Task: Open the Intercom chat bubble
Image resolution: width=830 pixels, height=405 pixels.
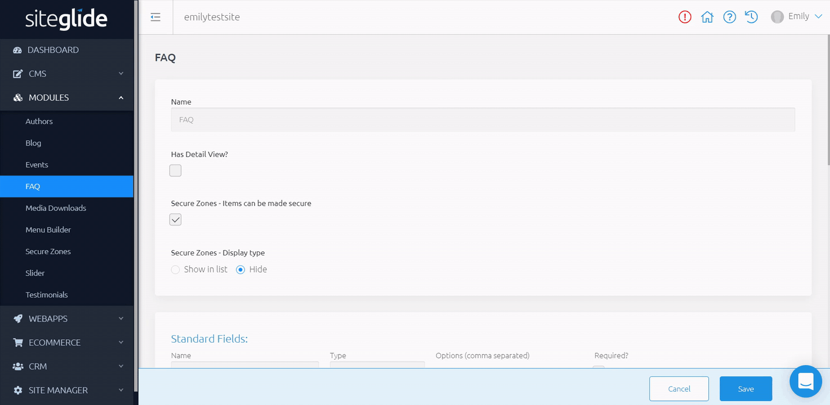Action: [x=805, y=381]
